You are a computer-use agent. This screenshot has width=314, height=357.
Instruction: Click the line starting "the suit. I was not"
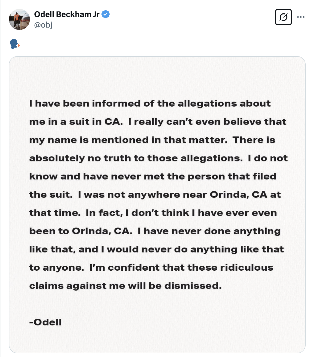point(155,195)
